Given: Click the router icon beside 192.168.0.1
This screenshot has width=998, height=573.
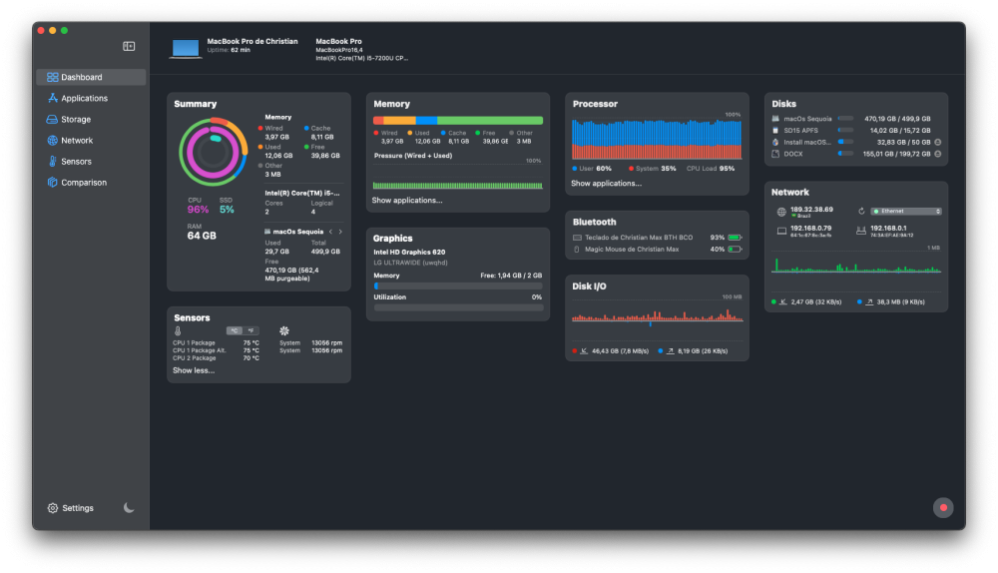Looking at the screenshot, I should point(860,232).
